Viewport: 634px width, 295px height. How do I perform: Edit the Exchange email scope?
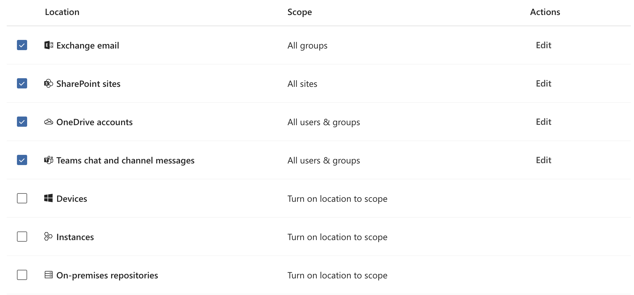tap(543, 45)
